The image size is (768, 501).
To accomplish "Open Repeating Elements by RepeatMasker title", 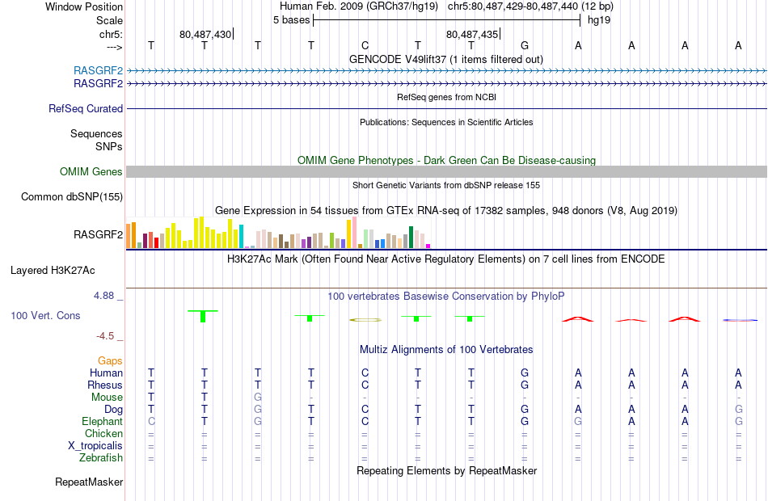I will (446, 470).
